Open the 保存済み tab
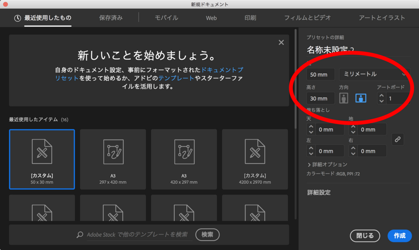The width and height of the screenshot is (419, 250). tap(111, 18)
